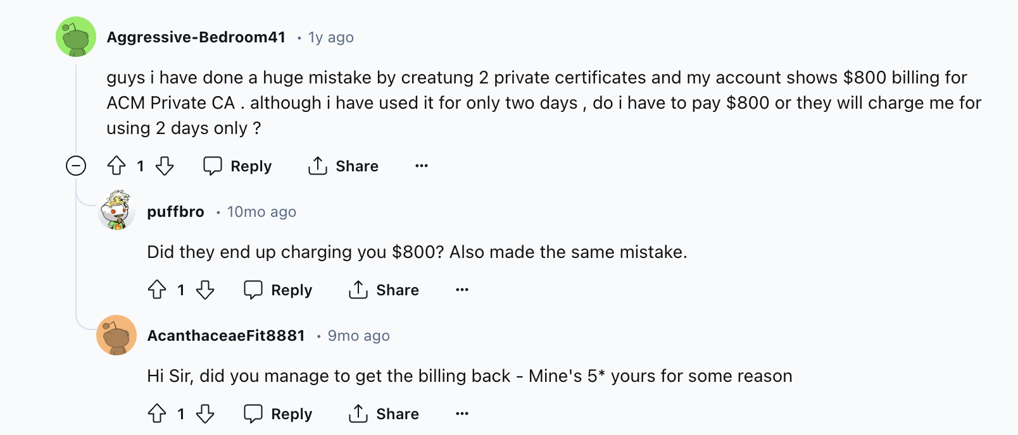Reply to AcanthaceaeFit8881's comment
This screenshot has height=435, width=1018.
coord(278,414)
